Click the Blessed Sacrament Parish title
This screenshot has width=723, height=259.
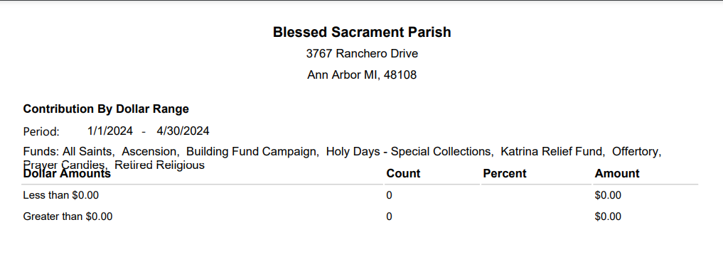click(x=362, y=32)
